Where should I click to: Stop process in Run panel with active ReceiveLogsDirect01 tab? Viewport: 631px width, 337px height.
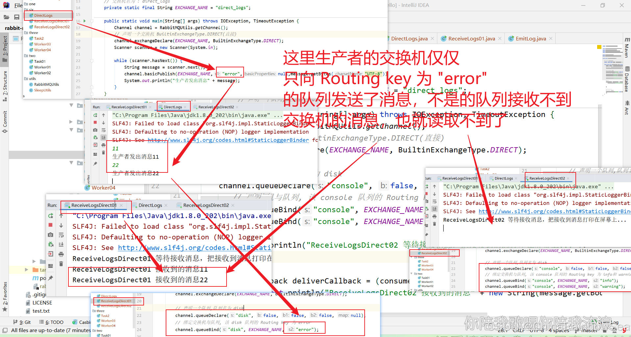tap(50, 225)
